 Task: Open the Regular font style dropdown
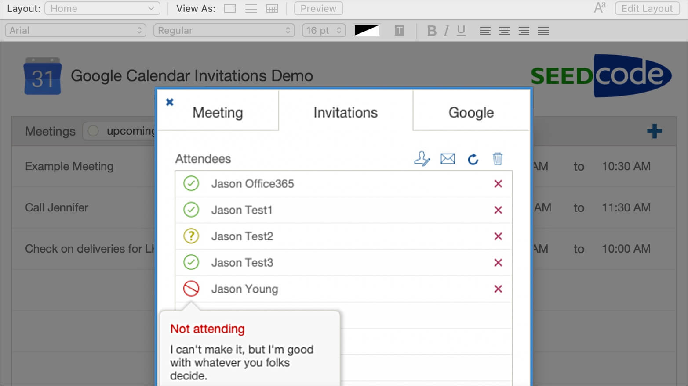224,30
